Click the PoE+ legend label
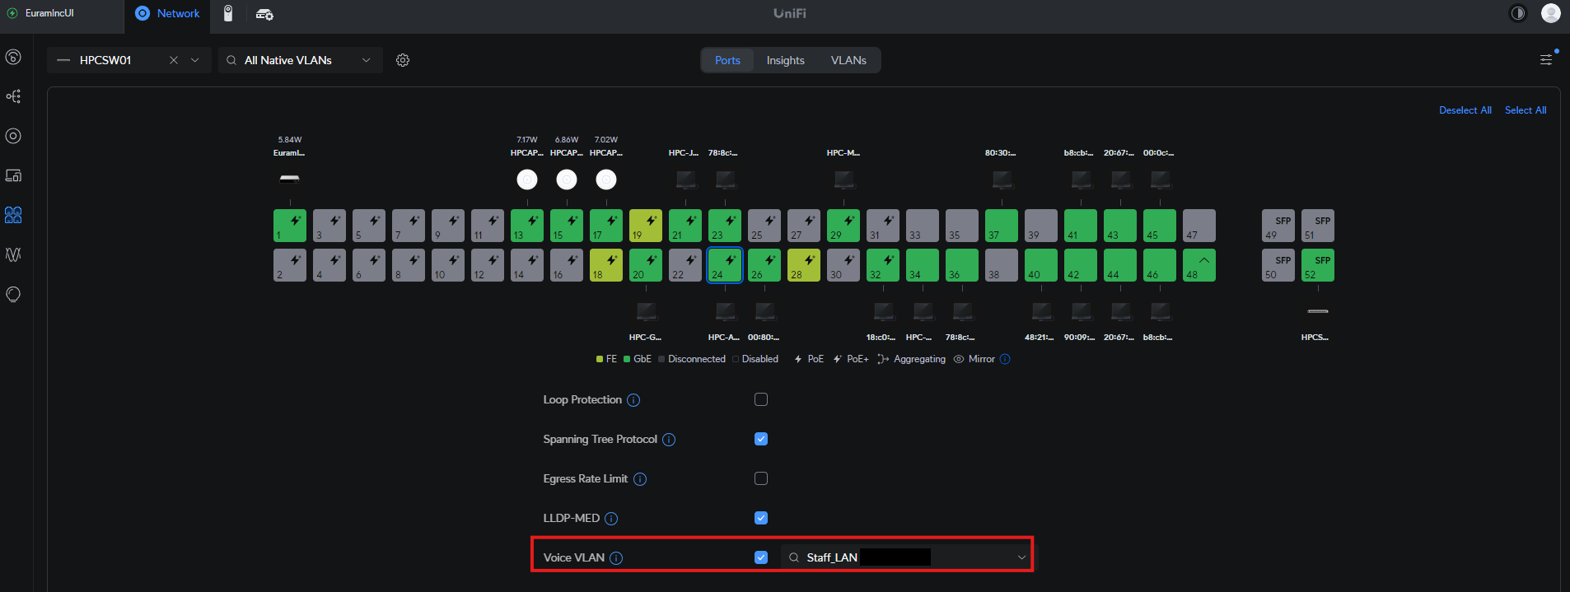The width and height of the screenshot is (1570, 592). (857, 359)
